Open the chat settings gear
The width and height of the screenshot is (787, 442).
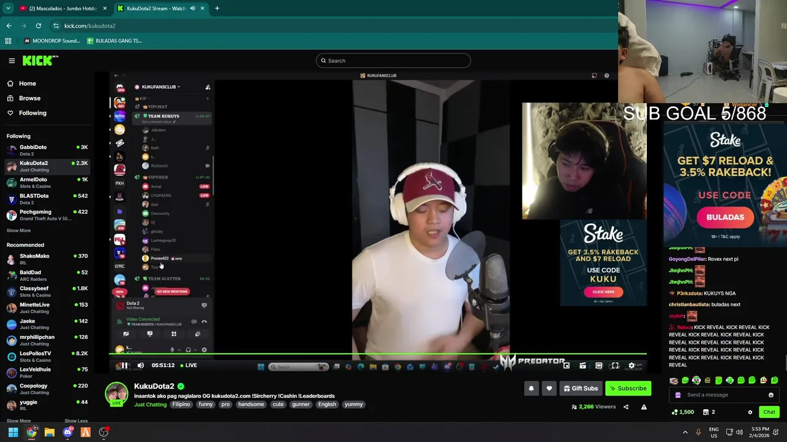pos(750,412)
